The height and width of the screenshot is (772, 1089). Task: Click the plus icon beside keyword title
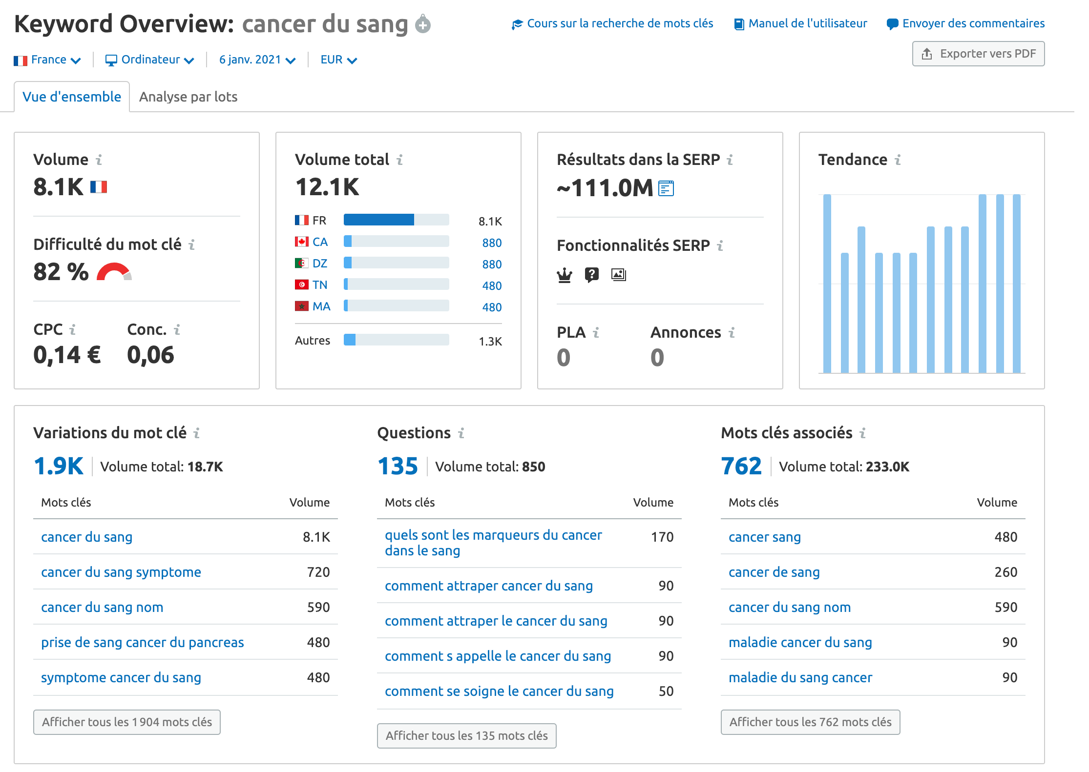[x=422, y=24]
